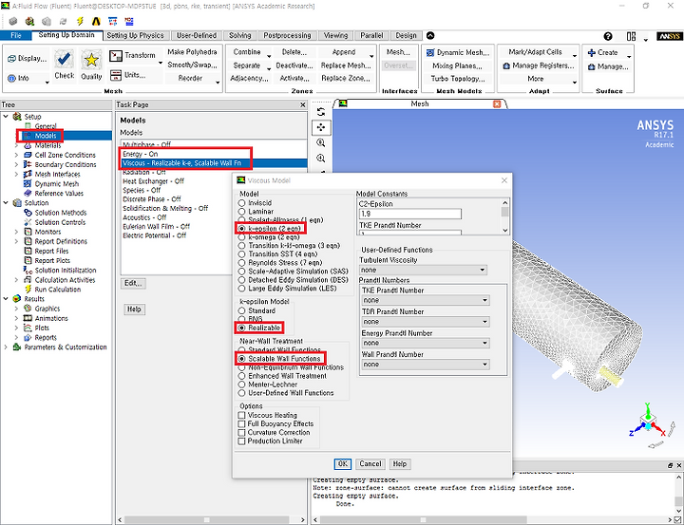Viewport: 684px width, 525px height.
Task: Open the Solving tab
Action: pos(240,35)
